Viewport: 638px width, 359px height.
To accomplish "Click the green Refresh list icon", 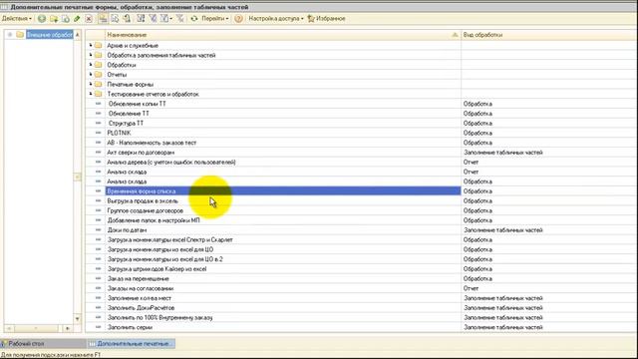I will 194,19.
